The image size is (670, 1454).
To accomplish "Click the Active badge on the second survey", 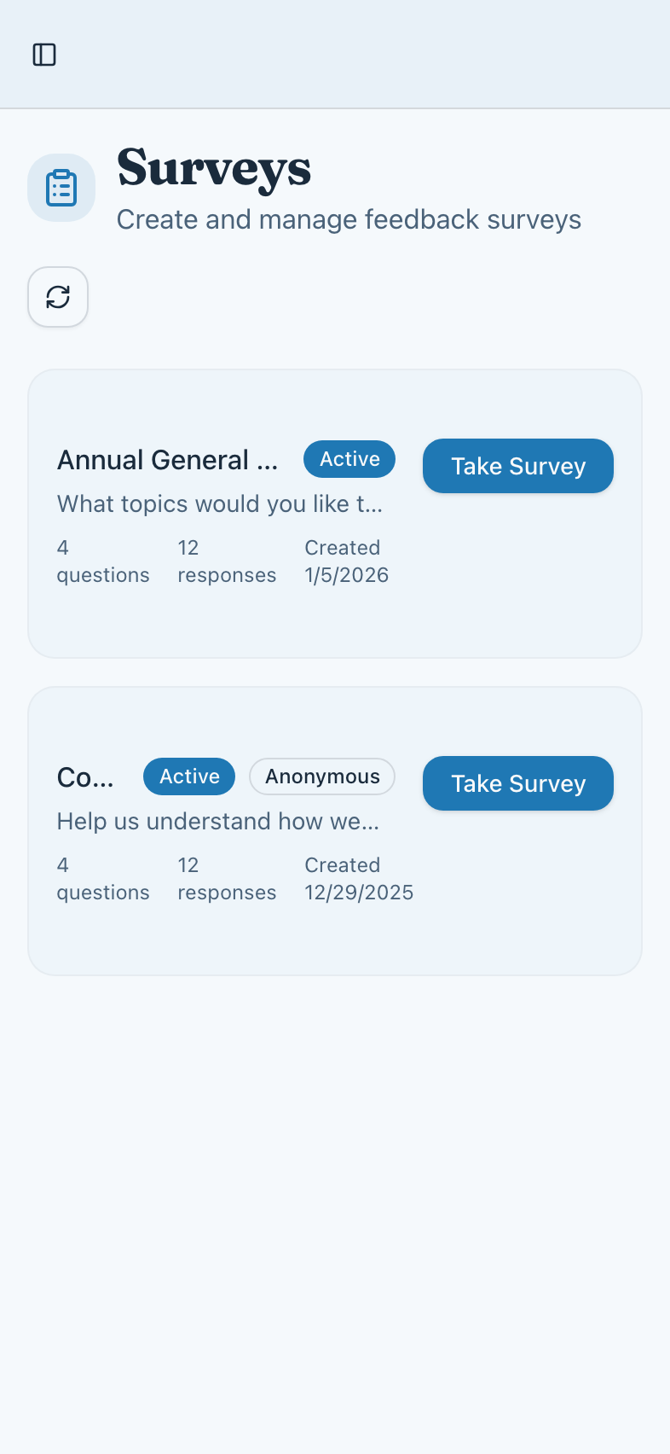I will (188, 776).
